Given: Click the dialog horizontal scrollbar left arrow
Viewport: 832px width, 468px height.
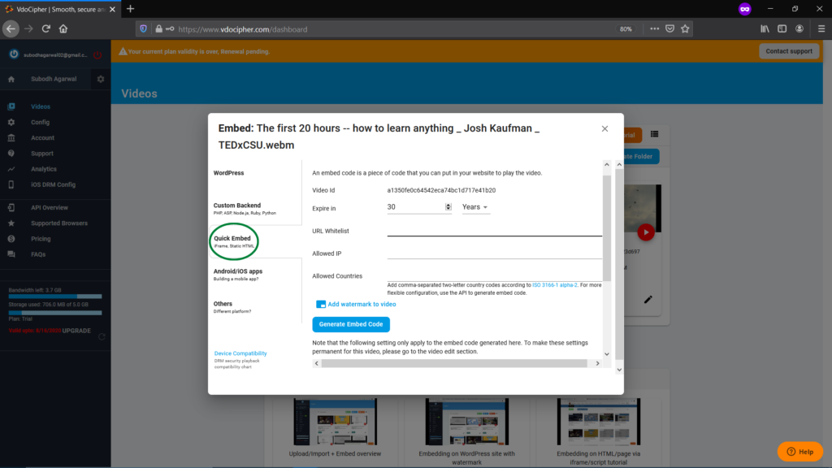Looking at the screenshot, I should [x=317, y=363].
